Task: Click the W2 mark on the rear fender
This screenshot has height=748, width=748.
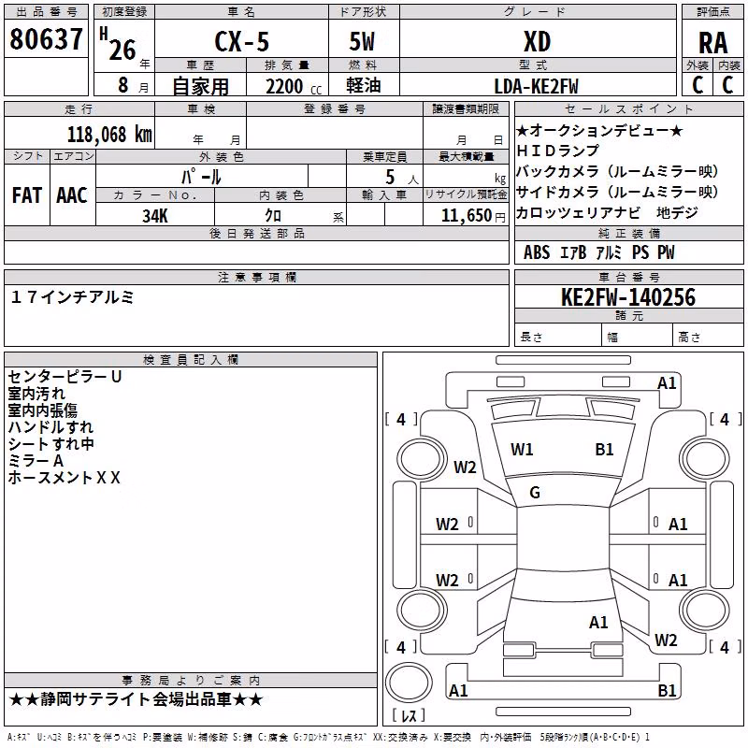Action: coord(666,640)
